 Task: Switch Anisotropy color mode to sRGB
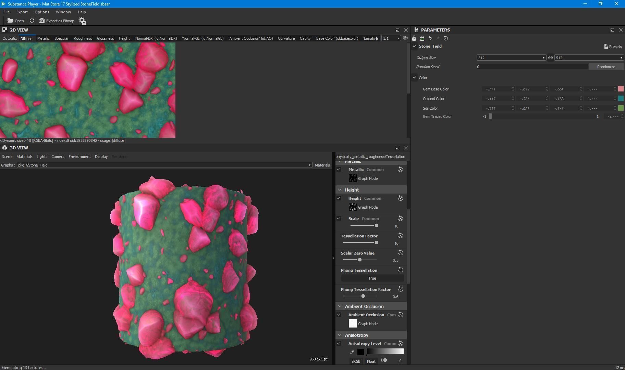pyautogui.click(x=356, y=361)
